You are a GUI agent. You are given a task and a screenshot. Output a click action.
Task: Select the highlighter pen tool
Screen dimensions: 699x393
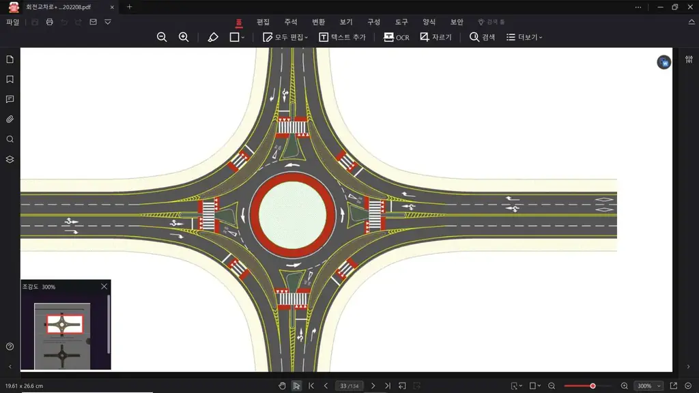pos(213,38)
